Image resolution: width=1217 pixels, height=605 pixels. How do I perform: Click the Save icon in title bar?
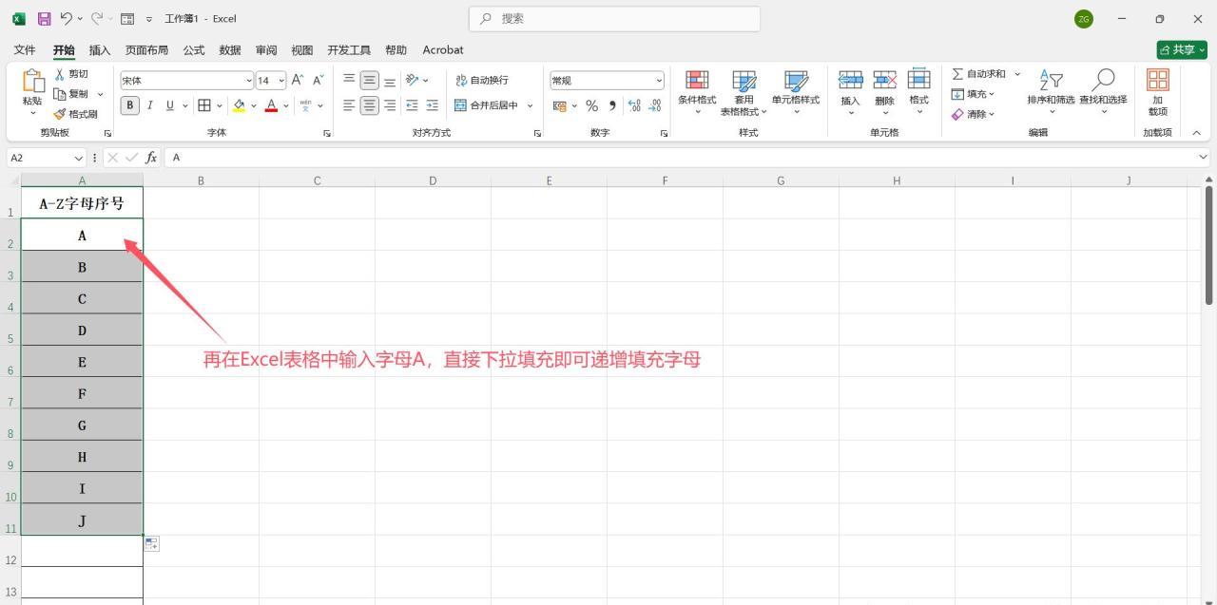(44, 18)
